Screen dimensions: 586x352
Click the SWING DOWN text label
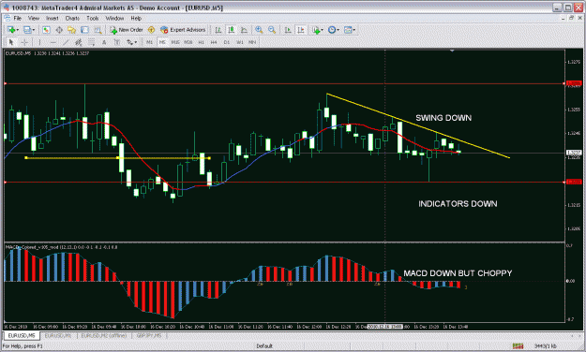click(443, 118)
